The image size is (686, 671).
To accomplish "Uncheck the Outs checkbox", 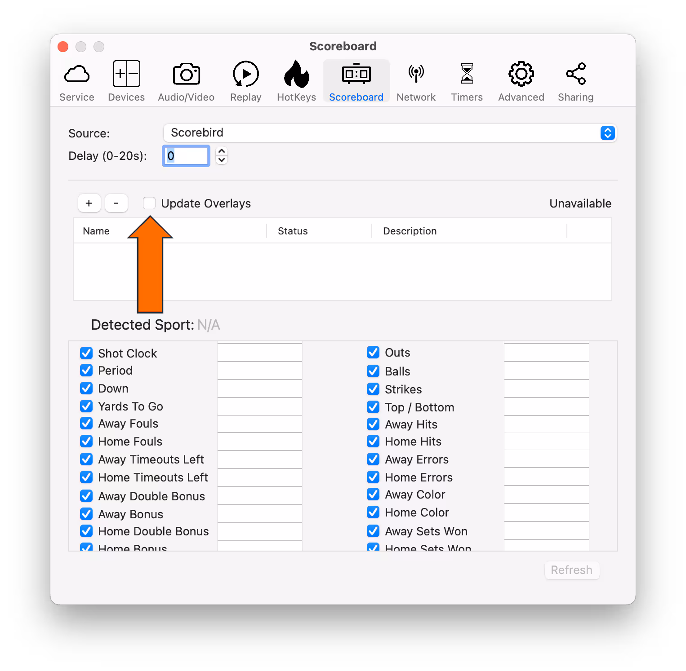I will [373, 352].
